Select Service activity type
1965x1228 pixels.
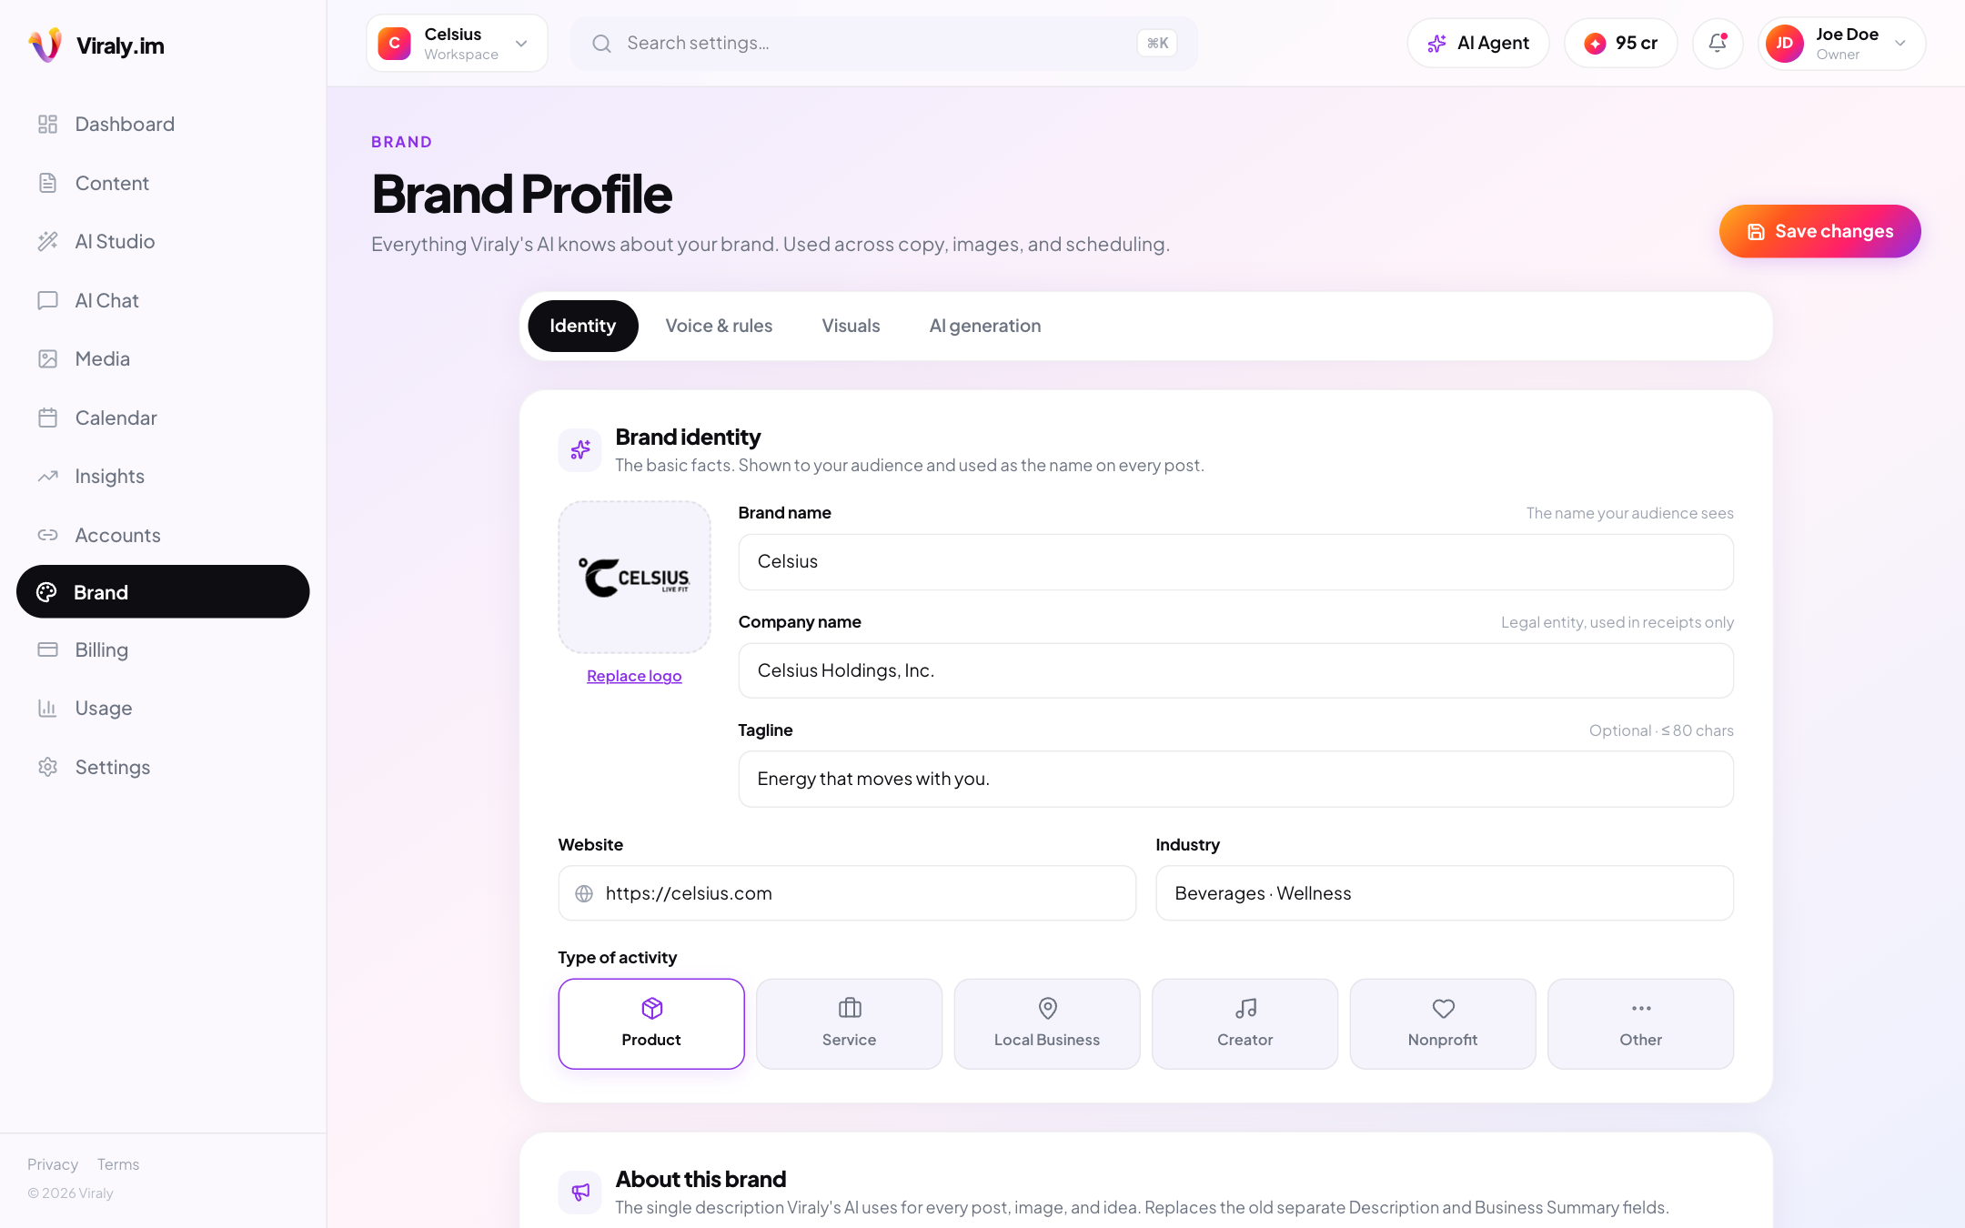point(849,1023)
